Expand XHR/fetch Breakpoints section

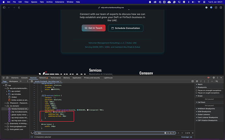point(206,109)
